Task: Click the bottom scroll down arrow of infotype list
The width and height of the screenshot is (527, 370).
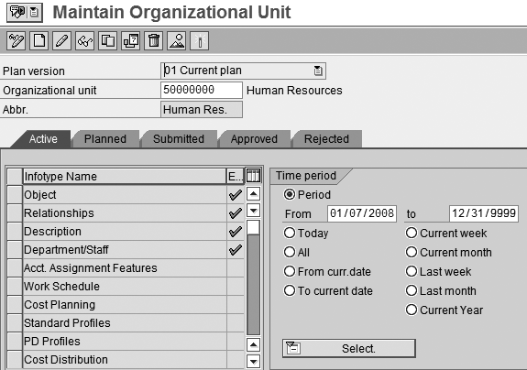Action: click(253, 362)
